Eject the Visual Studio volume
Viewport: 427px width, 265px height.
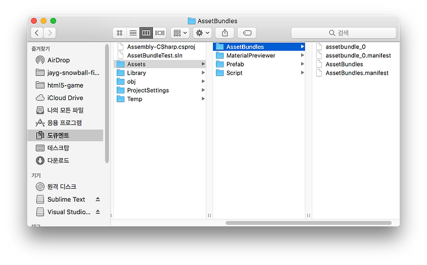[98, 212]
